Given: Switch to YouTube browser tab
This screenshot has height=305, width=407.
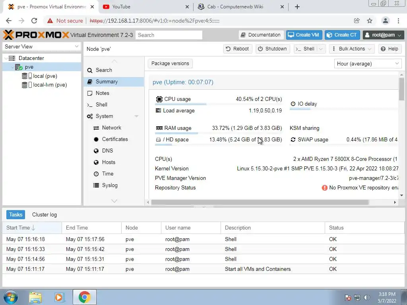Looking at the screenshot, I should 145,7.
